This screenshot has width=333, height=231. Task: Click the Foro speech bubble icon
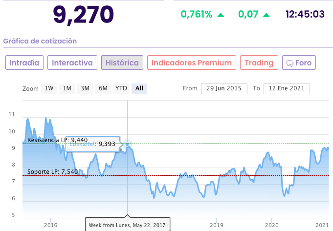coord(289,63)
